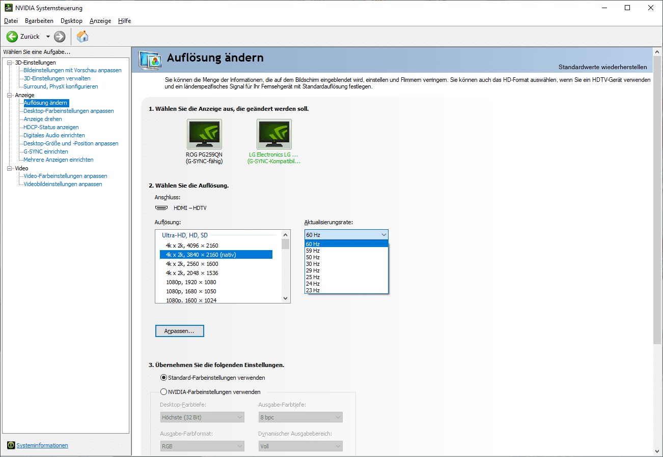Choose 30 Hz in the refresh rate list
Viewport: 663px width, 457px height.
click(x=346, y=264)
